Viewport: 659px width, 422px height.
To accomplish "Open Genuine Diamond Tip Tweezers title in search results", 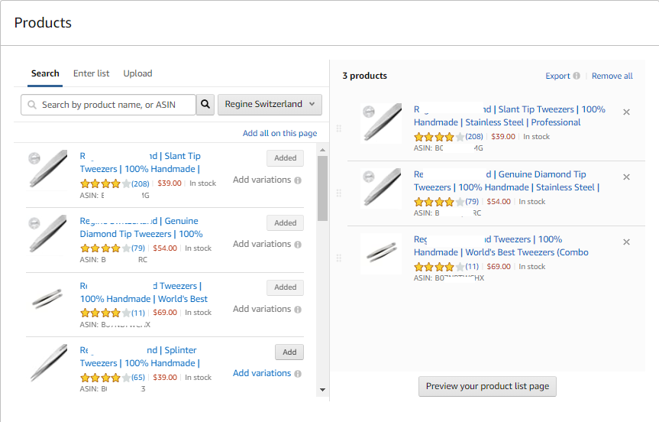I will click(x=141, y=227).
